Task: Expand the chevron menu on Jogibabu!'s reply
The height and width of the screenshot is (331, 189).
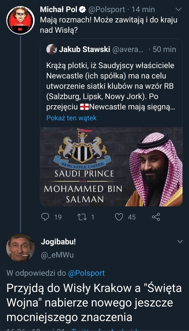Action: point(180,242)
